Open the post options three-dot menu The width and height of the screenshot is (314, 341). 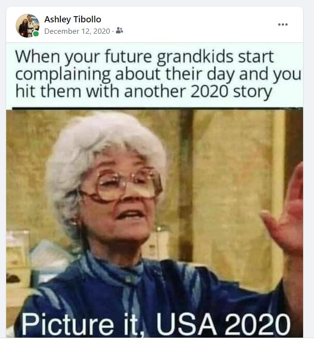point(283,24)
